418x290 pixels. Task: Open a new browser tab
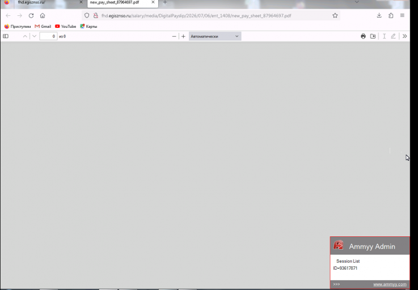[165, 2]
